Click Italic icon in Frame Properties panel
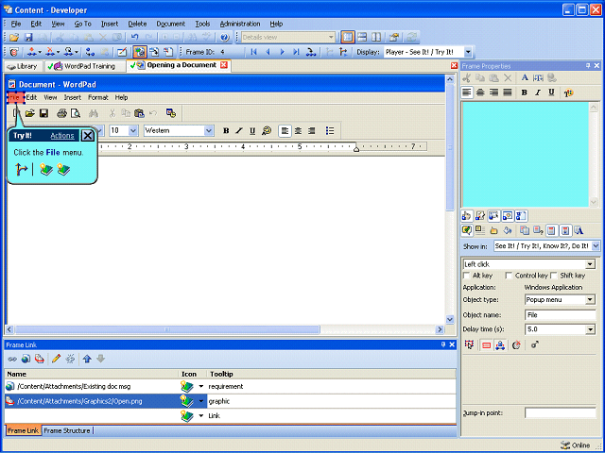This screenshot has height=453, width=605. (538, 92)
